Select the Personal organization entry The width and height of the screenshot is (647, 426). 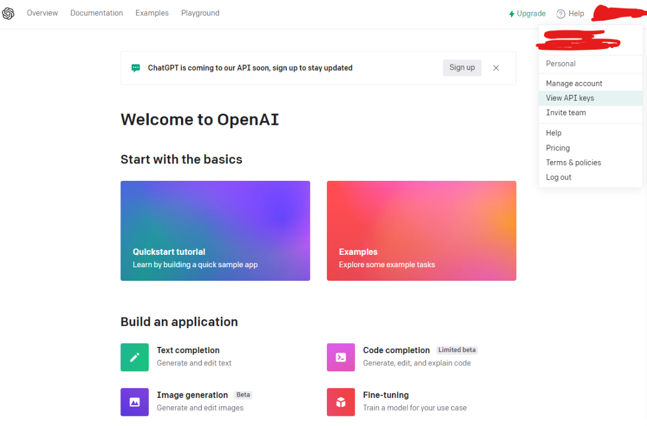(590, 64)
